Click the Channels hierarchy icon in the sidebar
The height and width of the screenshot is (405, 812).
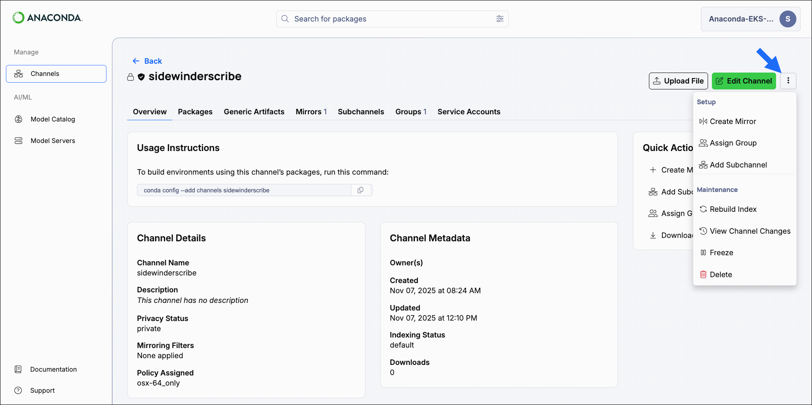[19, 73]
